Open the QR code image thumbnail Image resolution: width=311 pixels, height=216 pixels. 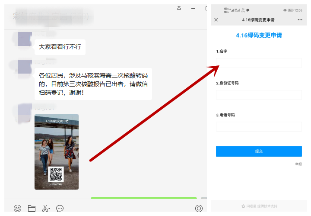click(x=57, y=152)
